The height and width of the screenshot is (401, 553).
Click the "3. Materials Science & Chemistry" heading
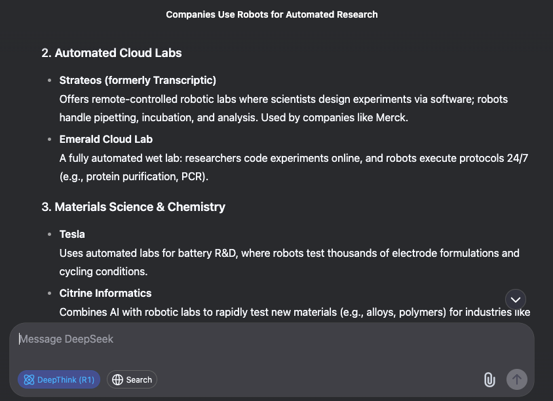[x=133, y=207]
